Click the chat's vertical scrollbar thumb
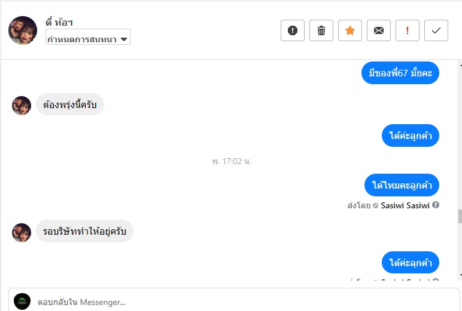The image size is (462, 311). pyautogui.click(x=459, y=215)
